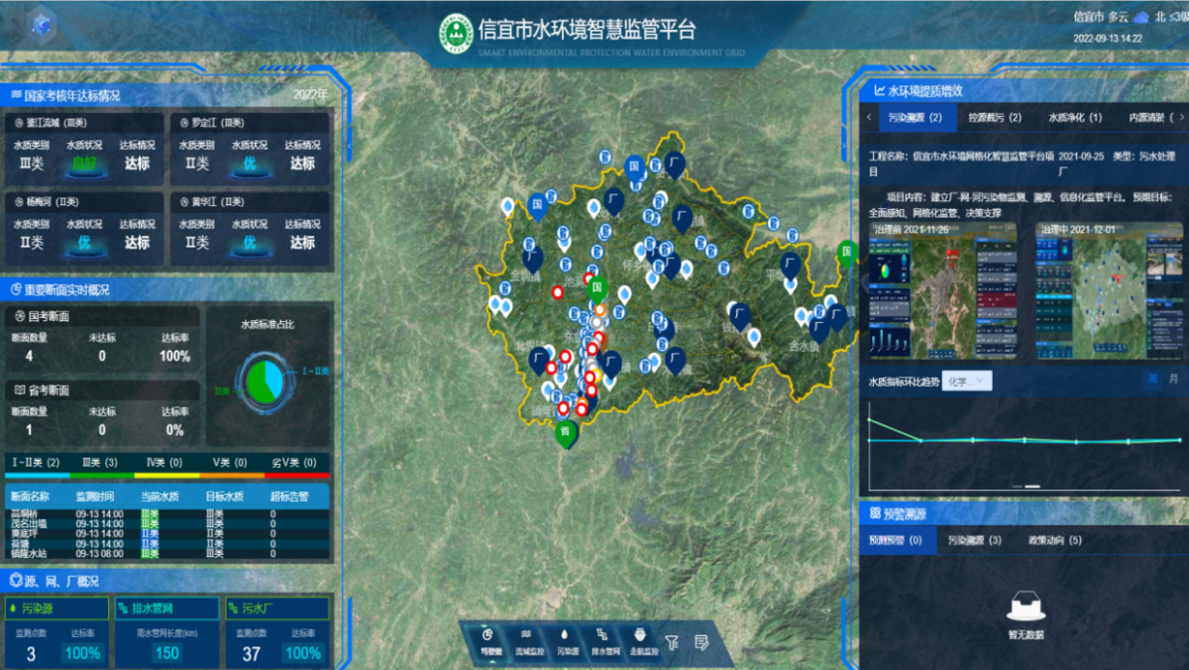Click the cube logo icon at top left
This screenshot has width=1189, height=670.
(42, 26)
